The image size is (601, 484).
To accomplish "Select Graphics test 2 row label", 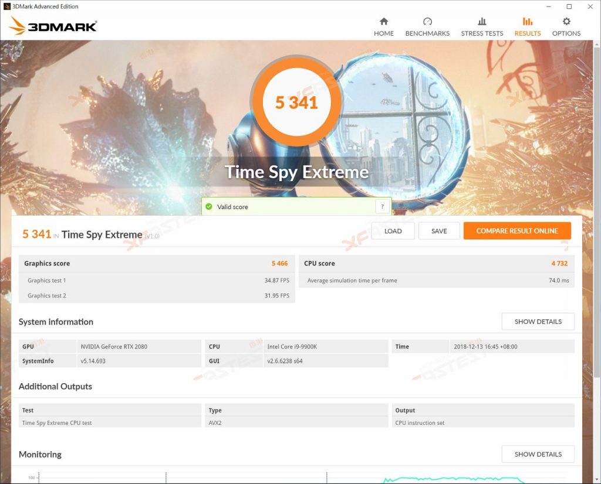I will pos(47,296).
